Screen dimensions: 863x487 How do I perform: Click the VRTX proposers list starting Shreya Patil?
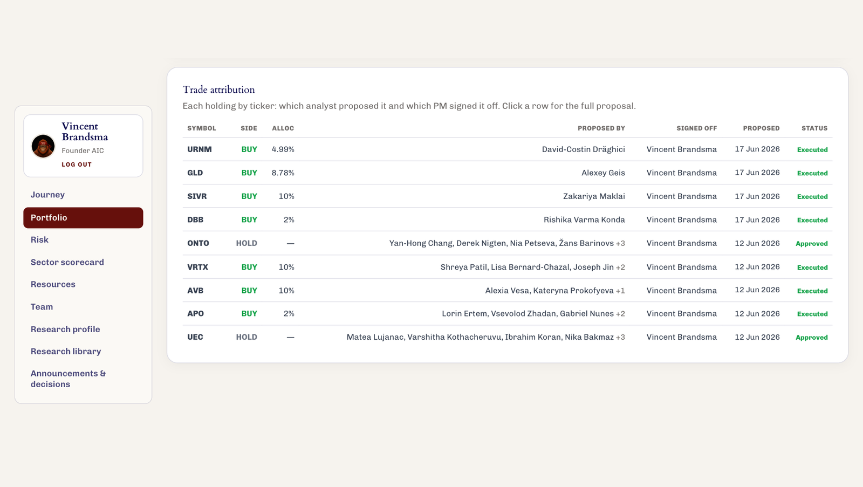(533, 267)
